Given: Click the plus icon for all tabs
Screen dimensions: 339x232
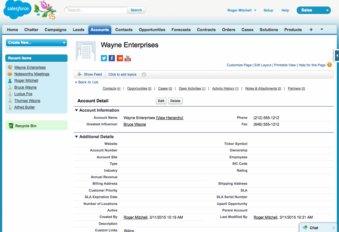Looking at the screenshot, I should 311,30.
